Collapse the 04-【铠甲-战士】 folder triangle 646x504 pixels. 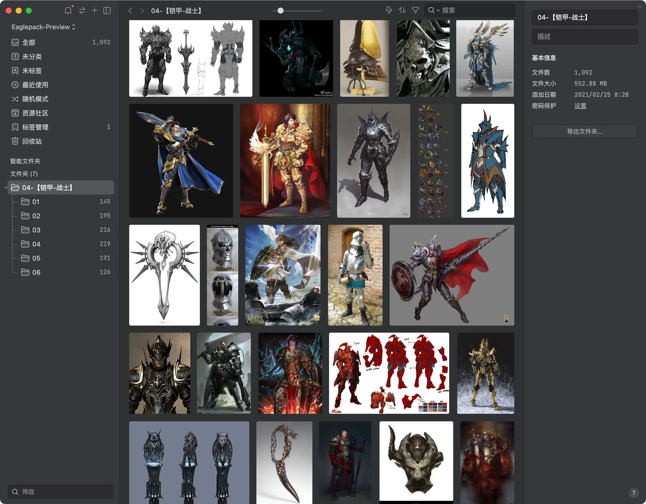6,188
